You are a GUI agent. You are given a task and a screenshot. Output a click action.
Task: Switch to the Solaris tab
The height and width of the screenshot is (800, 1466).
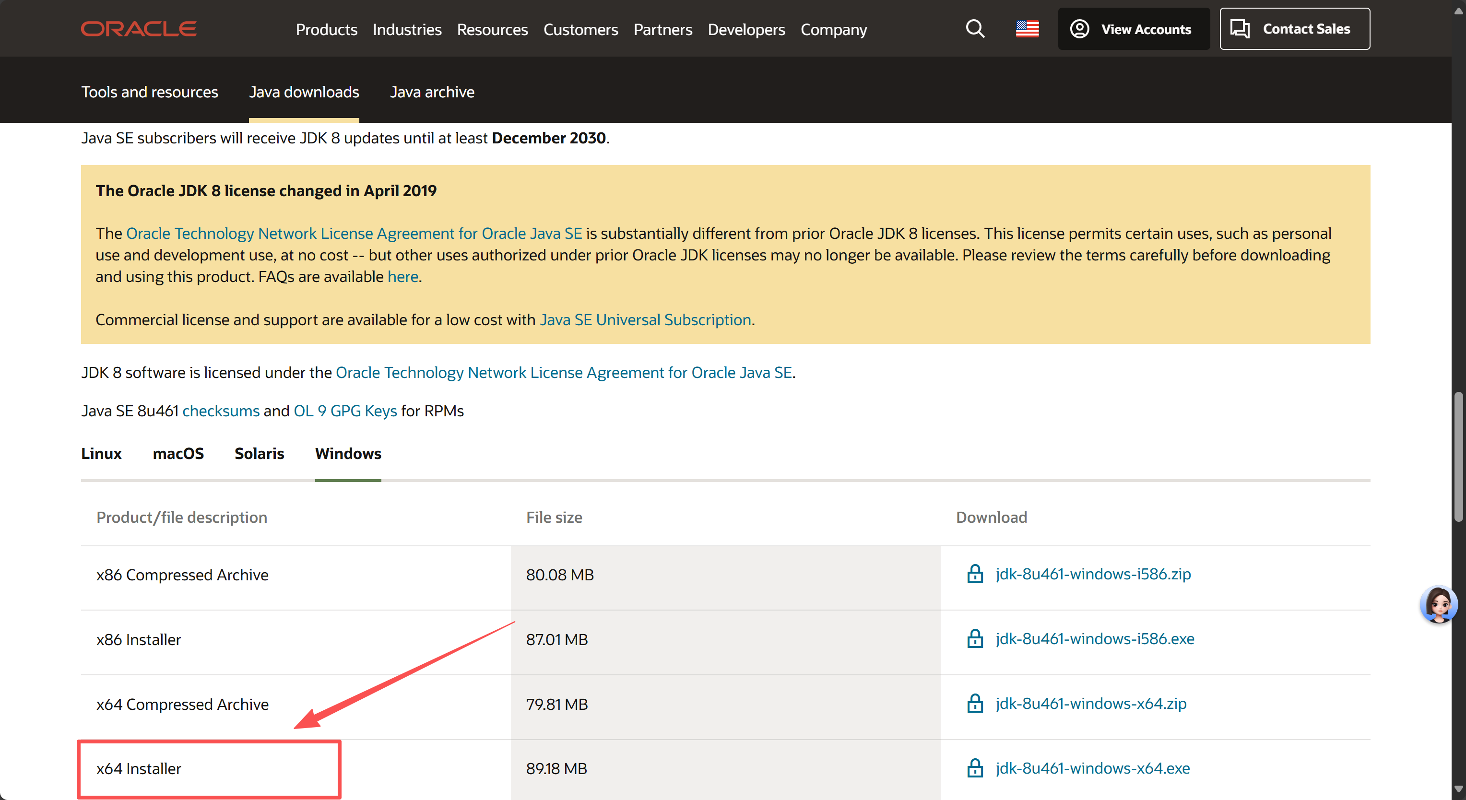point(259,454)
